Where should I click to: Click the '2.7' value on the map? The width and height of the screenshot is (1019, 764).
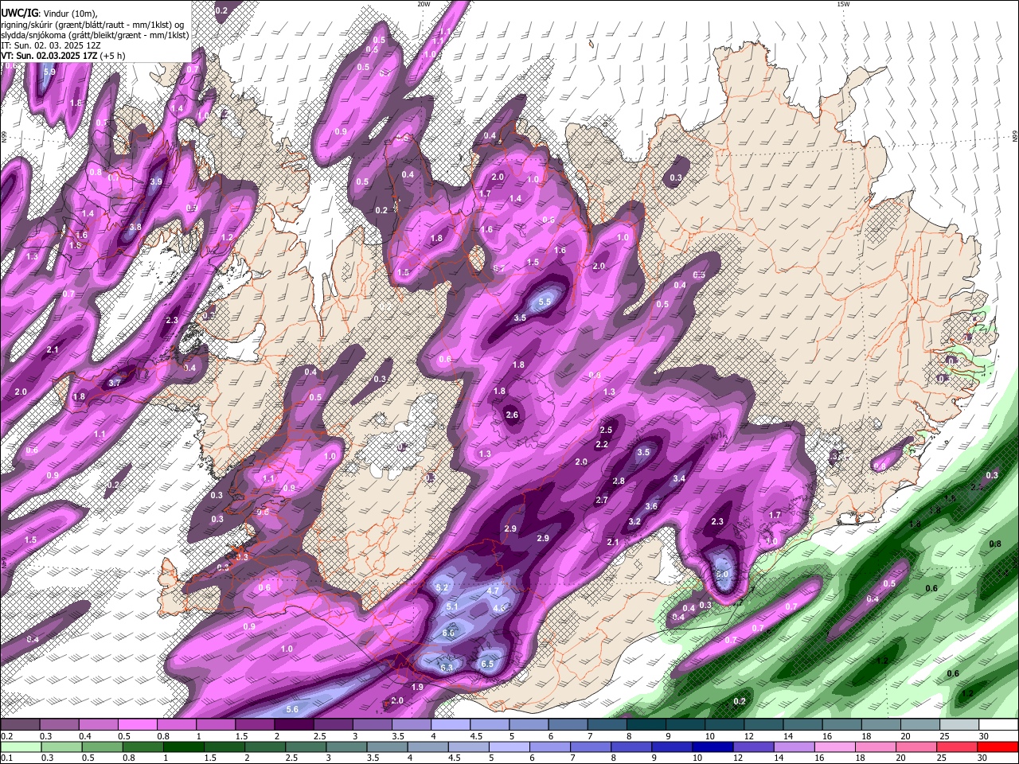point(602,500)
